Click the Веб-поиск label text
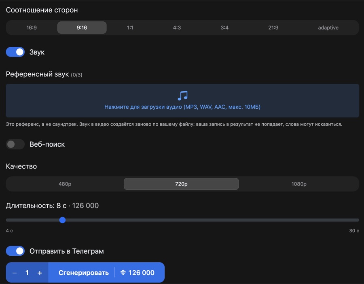This screenshot has height=284, width=364. 47,144
